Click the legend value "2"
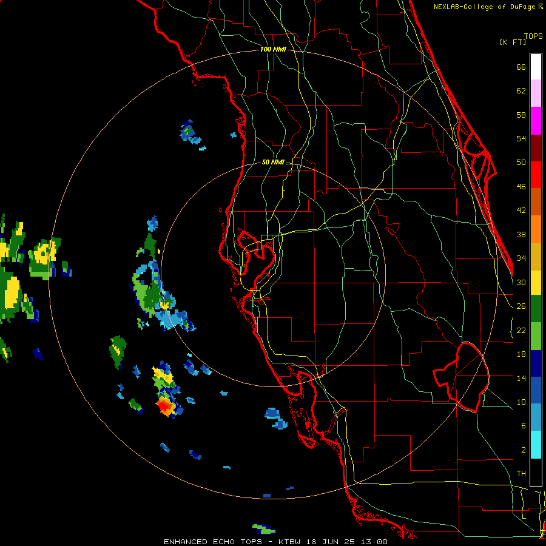The width and height of the screenshot is (546, 546). [x=524, y=450]
